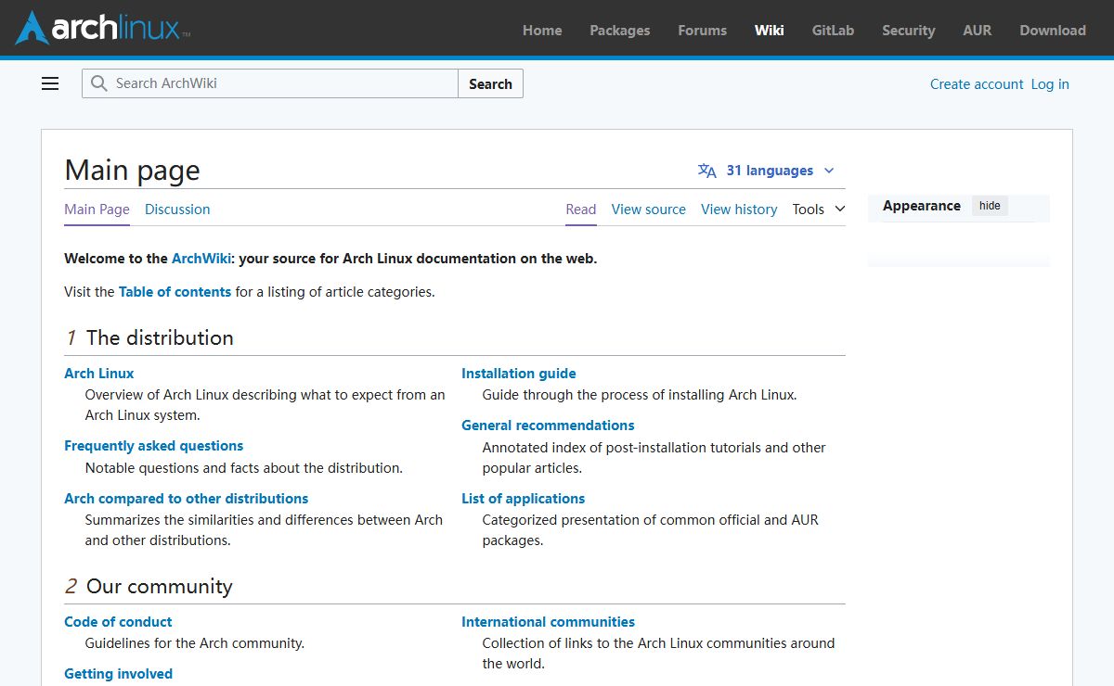Go to Home in top navigation
The width and height of the screenshot is (1114, 686).
pyautogui.click(x=542, y=30)
